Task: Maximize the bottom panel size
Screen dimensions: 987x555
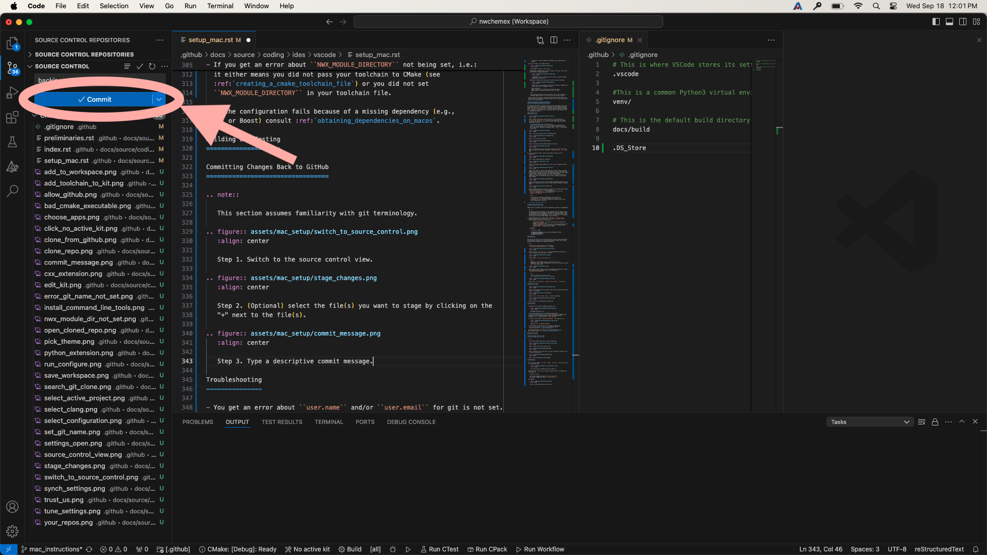Action: [x=962, y=422]
